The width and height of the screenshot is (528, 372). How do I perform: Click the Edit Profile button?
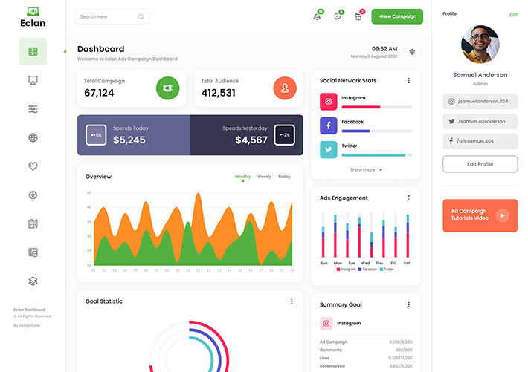pos(480,164)
